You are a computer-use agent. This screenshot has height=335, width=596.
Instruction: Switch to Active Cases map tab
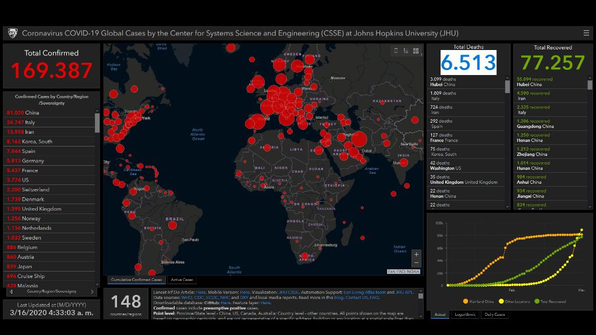point(182,280)
